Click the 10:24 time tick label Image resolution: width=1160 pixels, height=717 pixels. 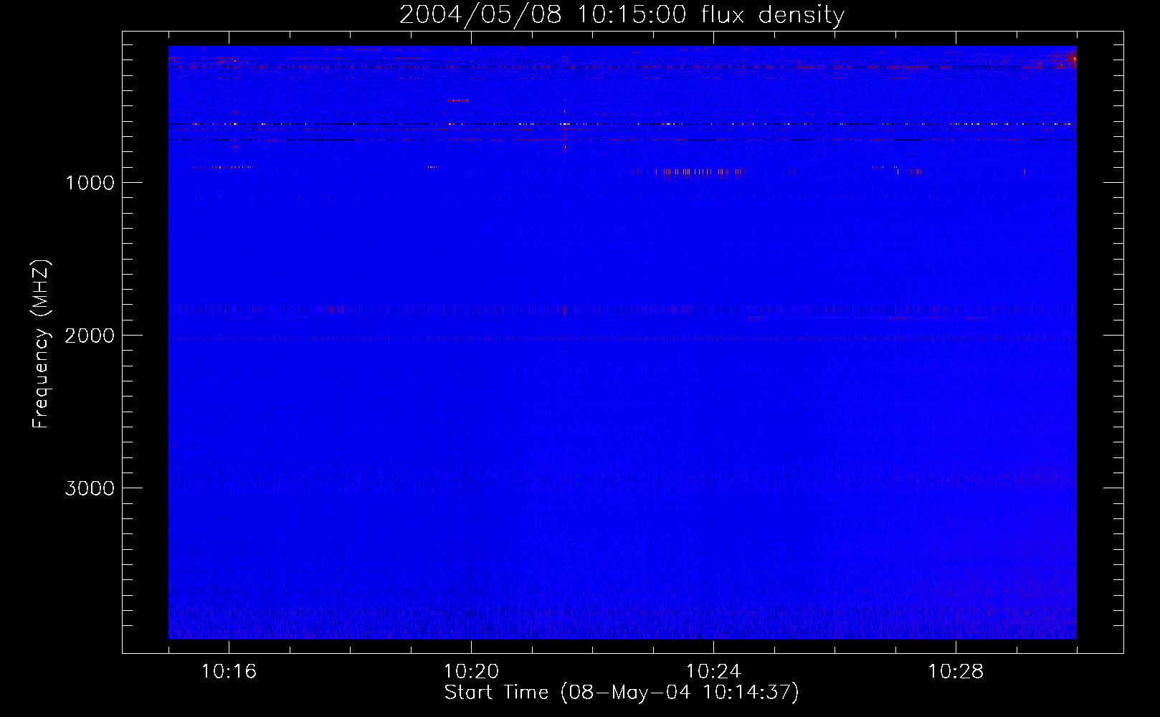click(713, 671)
